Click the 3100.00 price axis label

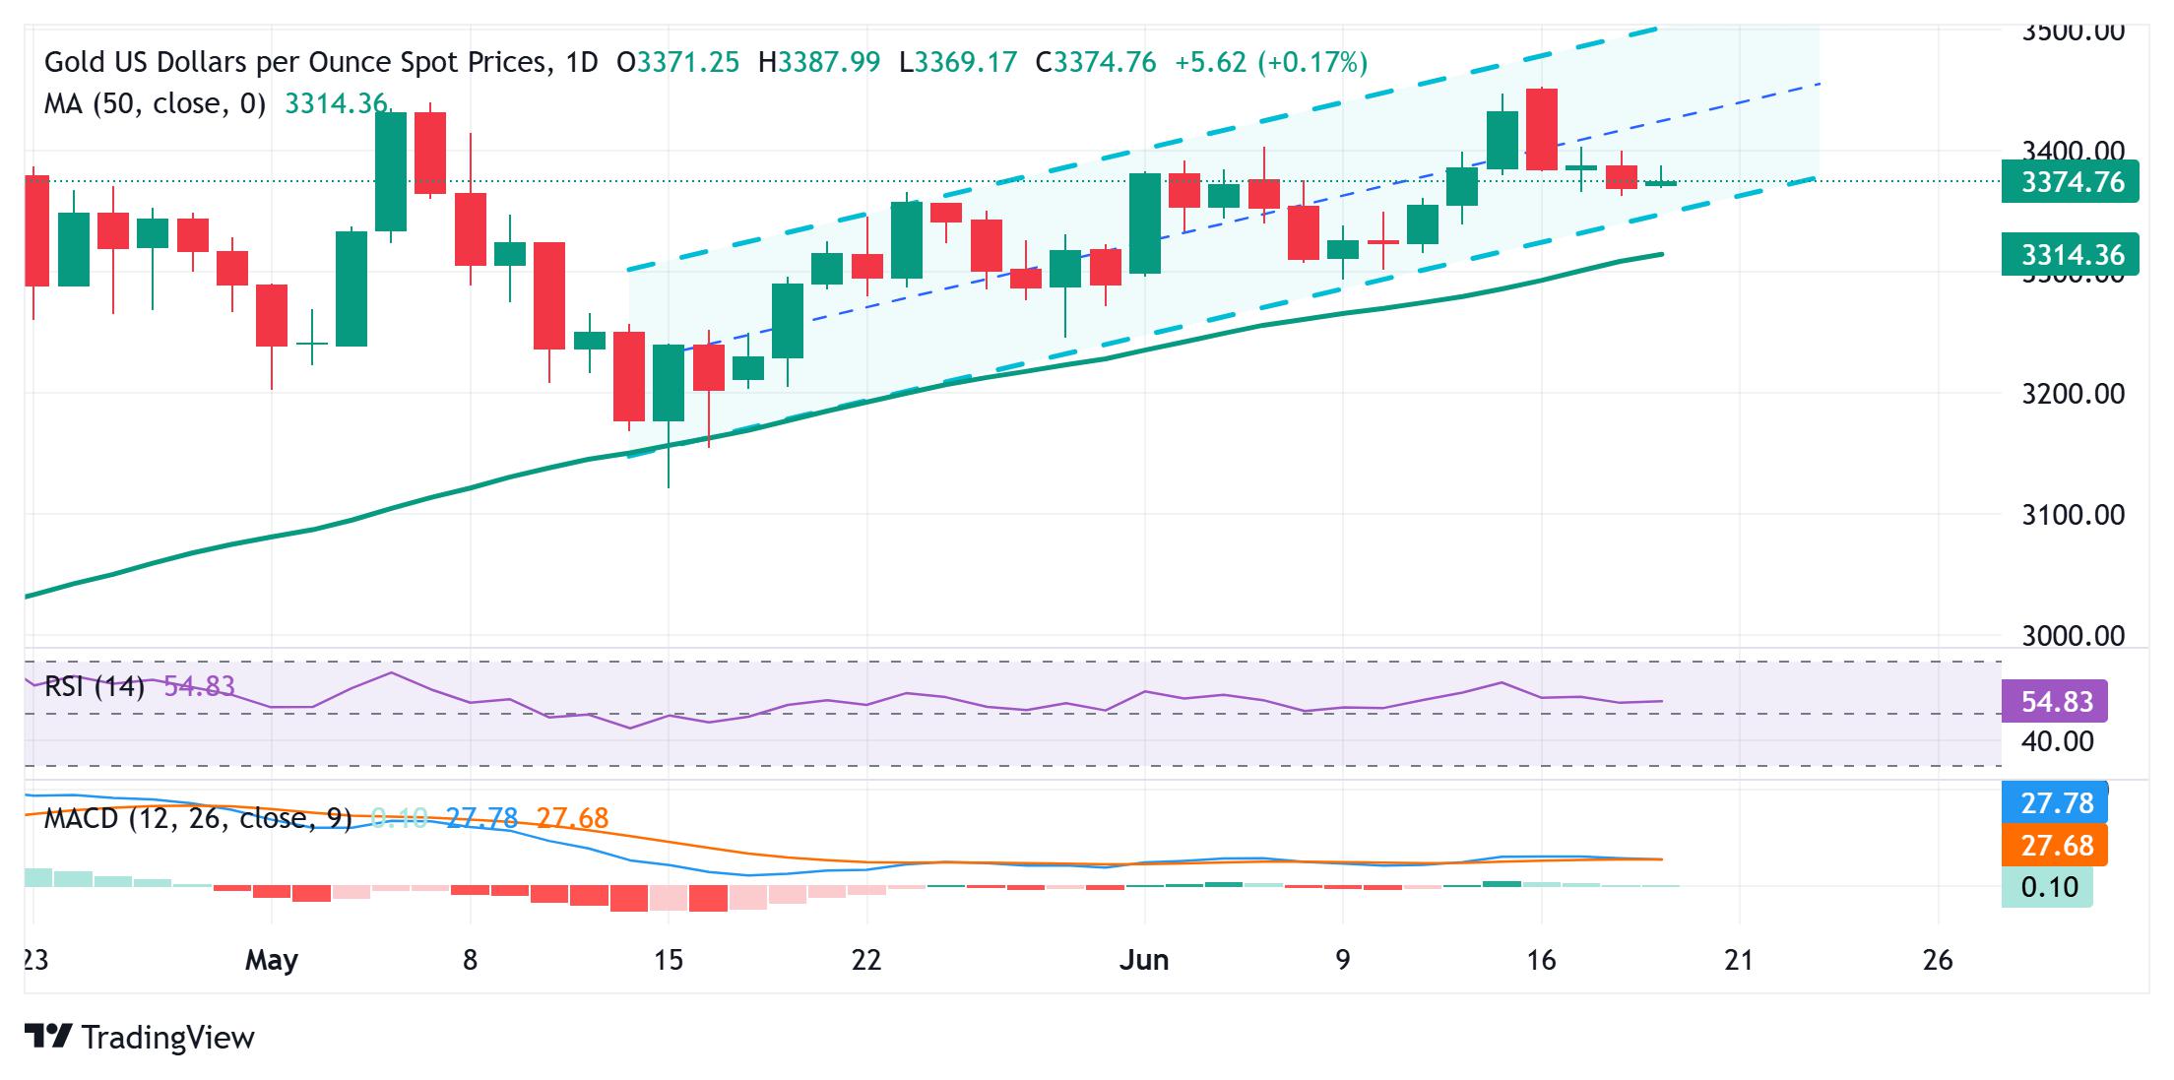click(x=2073, y=515)
